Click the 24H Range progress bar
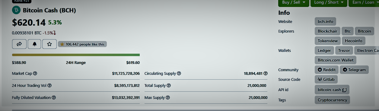Viewport: 379px width, 111px height. point(76,55)
